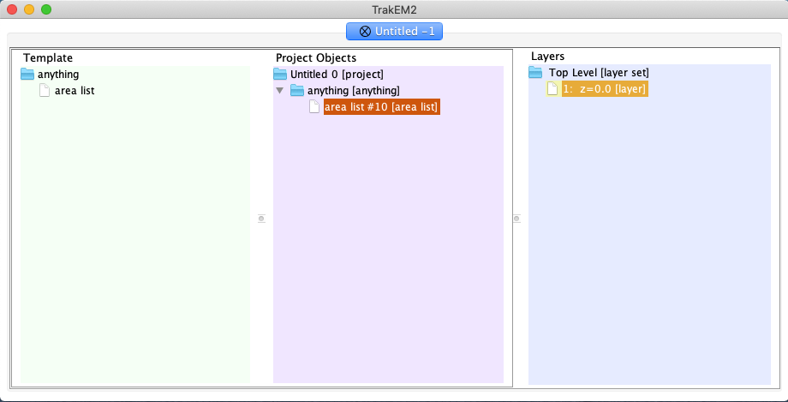
Task: Click the folder icon of anything [anything]
Action: click(297, 90)
